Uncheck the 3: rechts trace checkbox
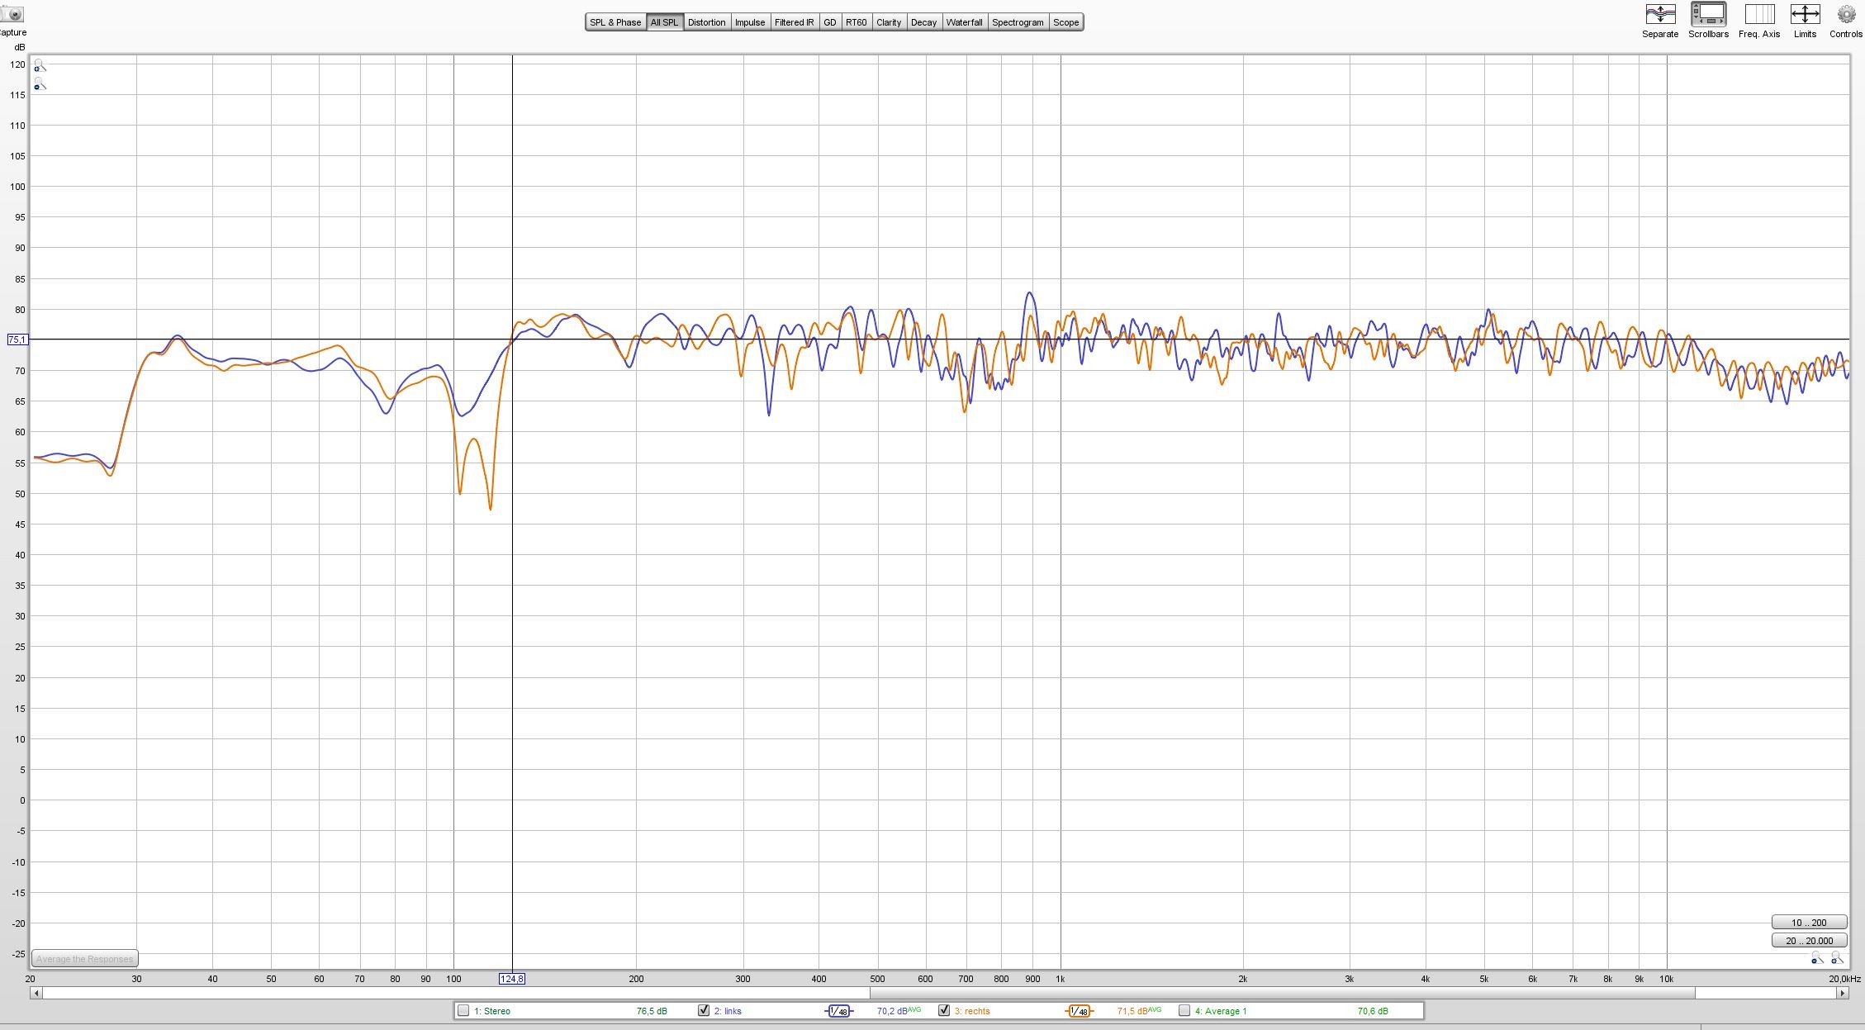This screenshot has height=1030, width=1865. point(944,1010)
